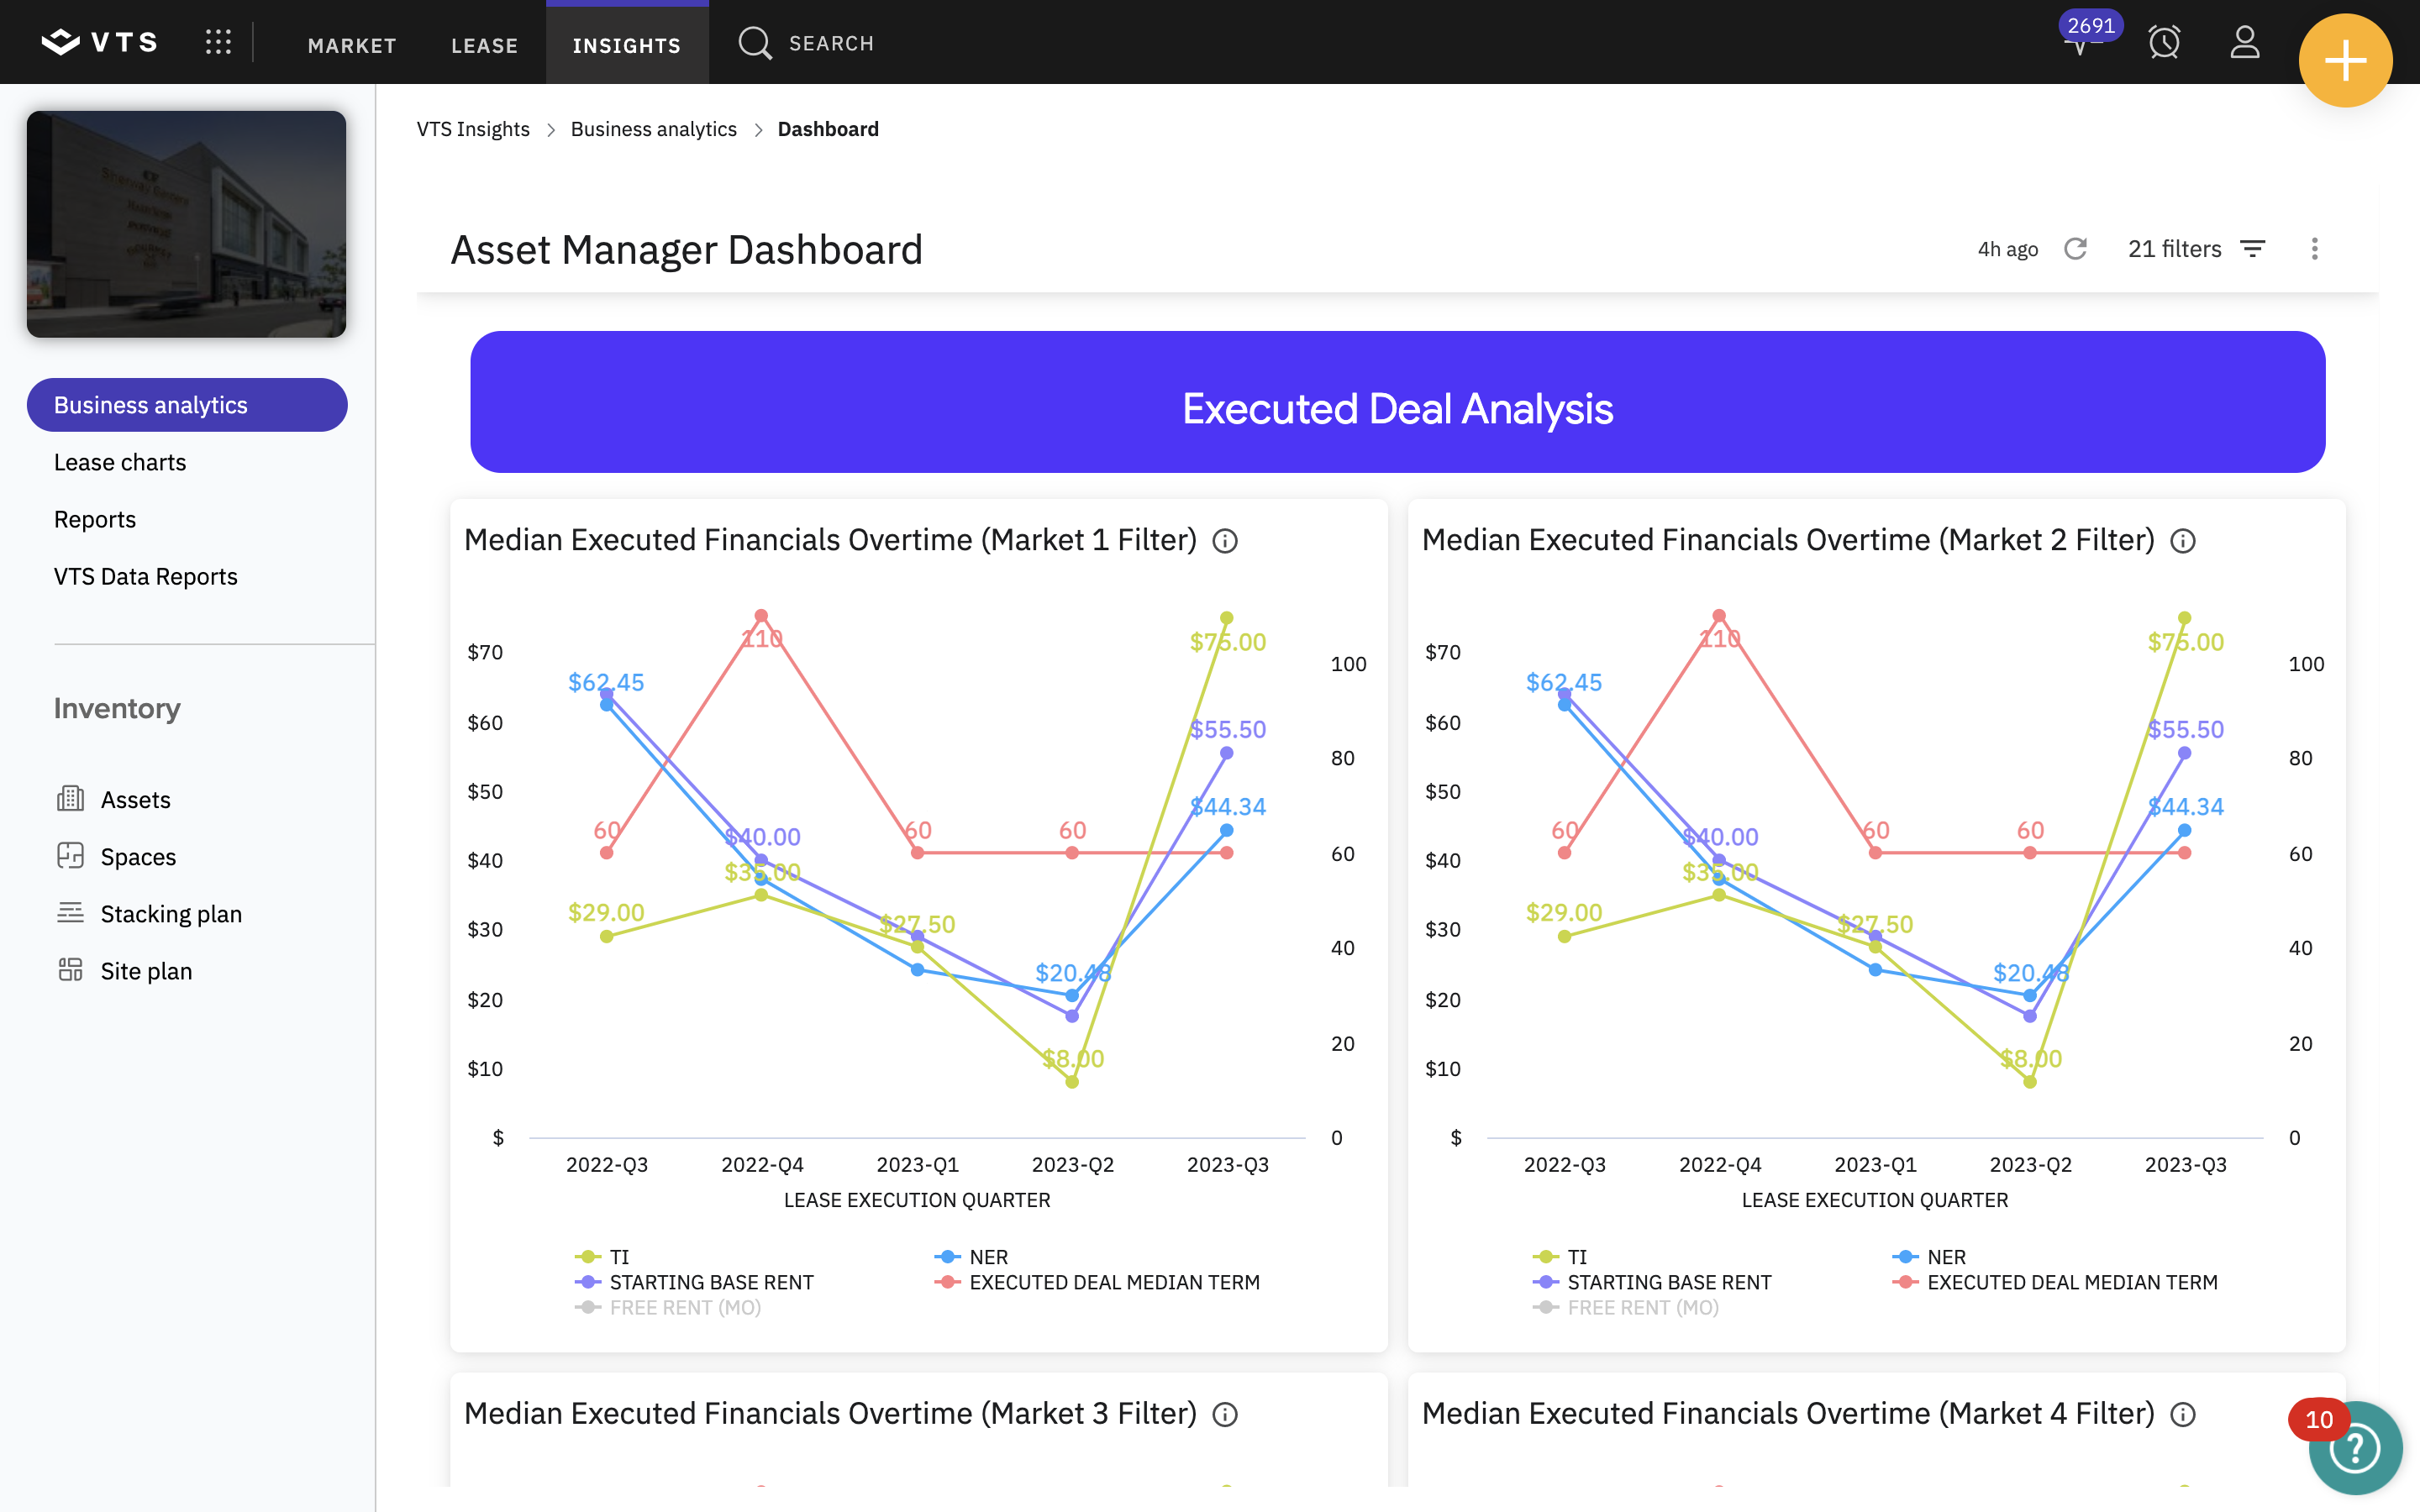Refresh the dashboard data
This screenshot has width=2420, height=1512.
[x=2076, y=249]
